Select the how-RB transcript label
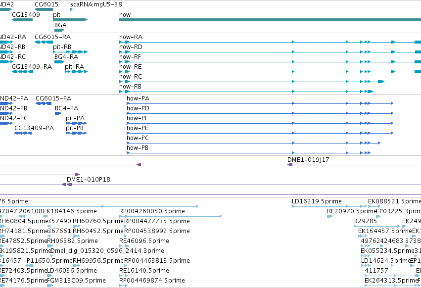This screenshot has height=288, width=421. pyautogui.click(x=130, y=87)
